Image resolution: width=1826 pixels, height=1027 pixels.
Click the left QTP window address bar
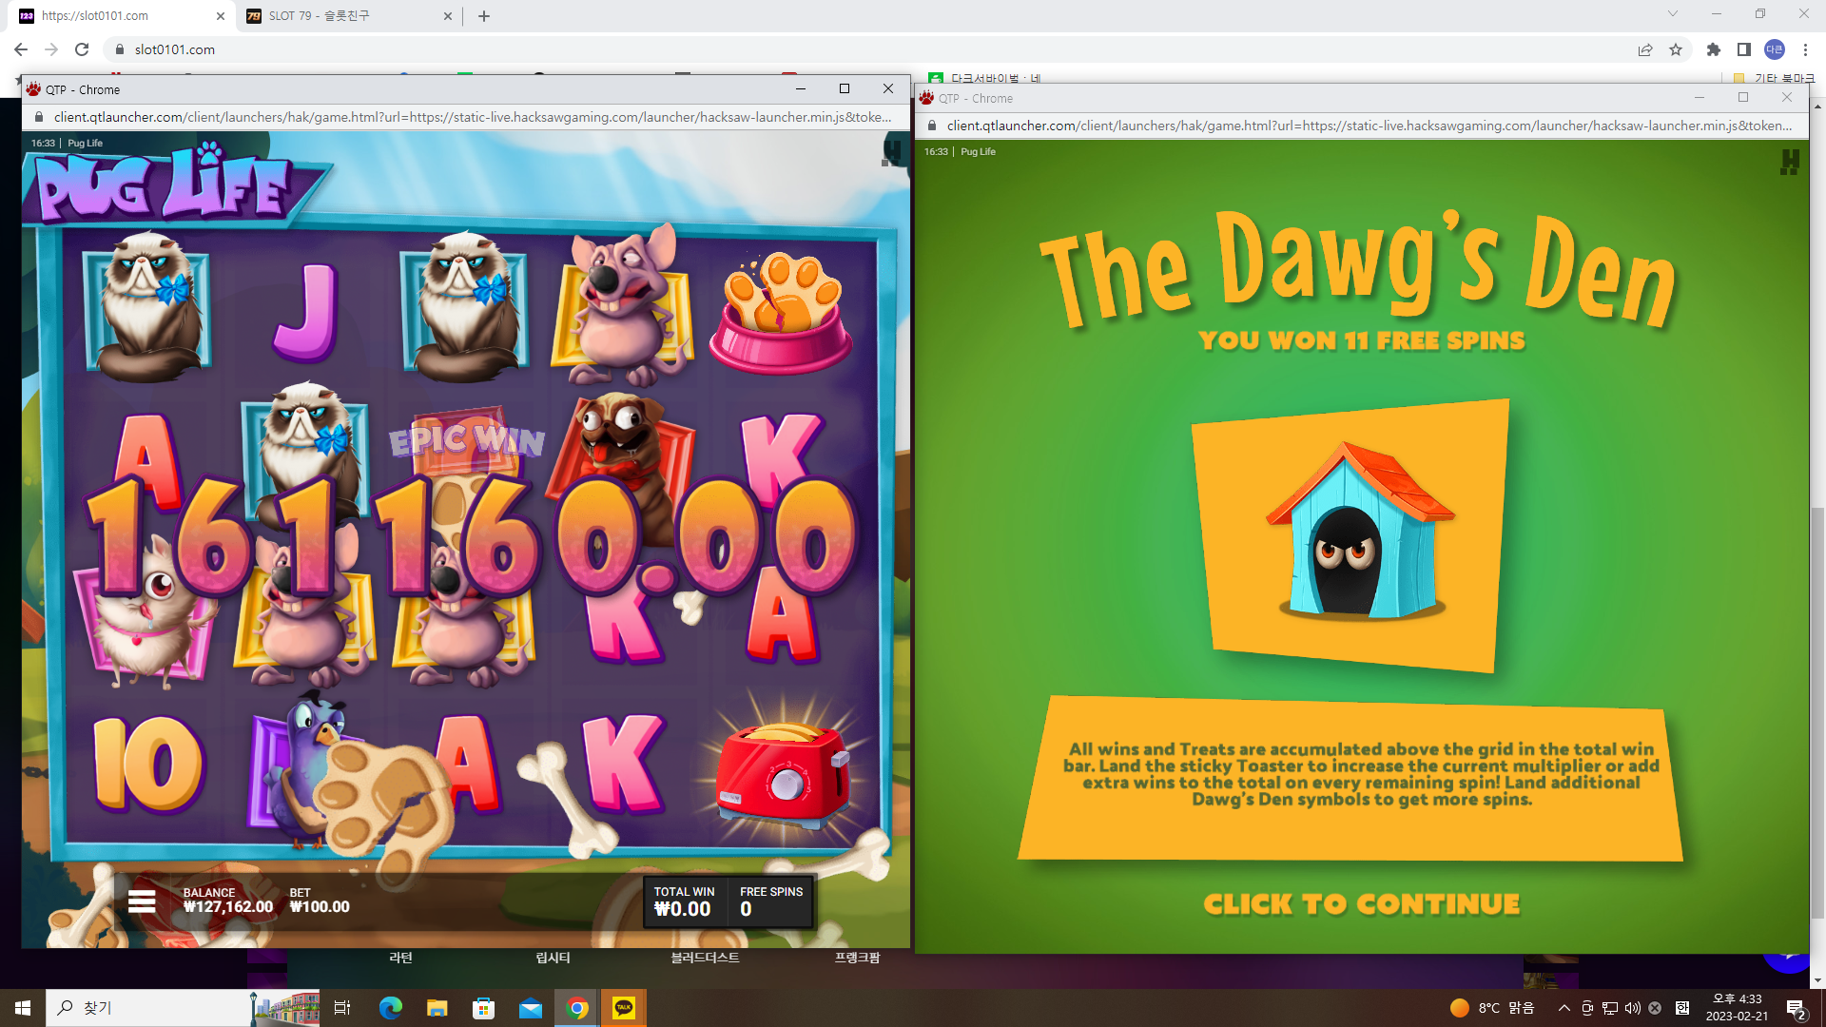(473, 117)
